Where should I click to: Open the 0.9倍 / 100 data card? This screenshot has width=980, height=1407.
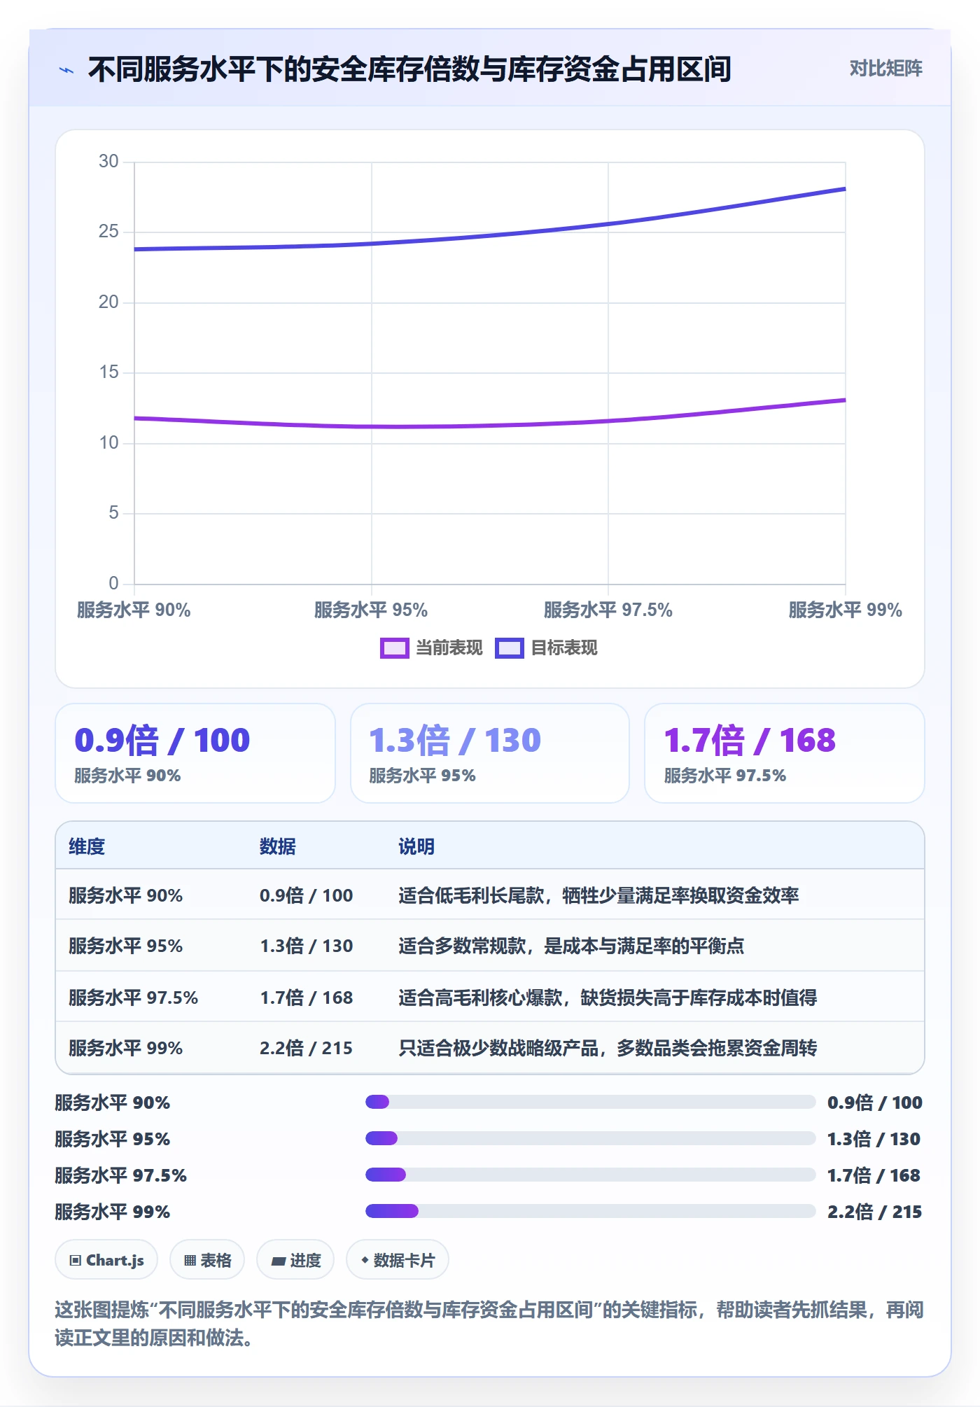[x=195, y=753]
